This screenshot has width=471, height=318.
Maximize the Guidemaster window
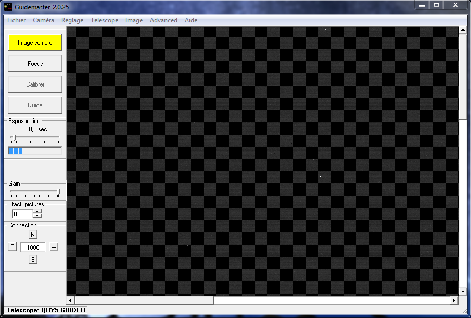436,5
